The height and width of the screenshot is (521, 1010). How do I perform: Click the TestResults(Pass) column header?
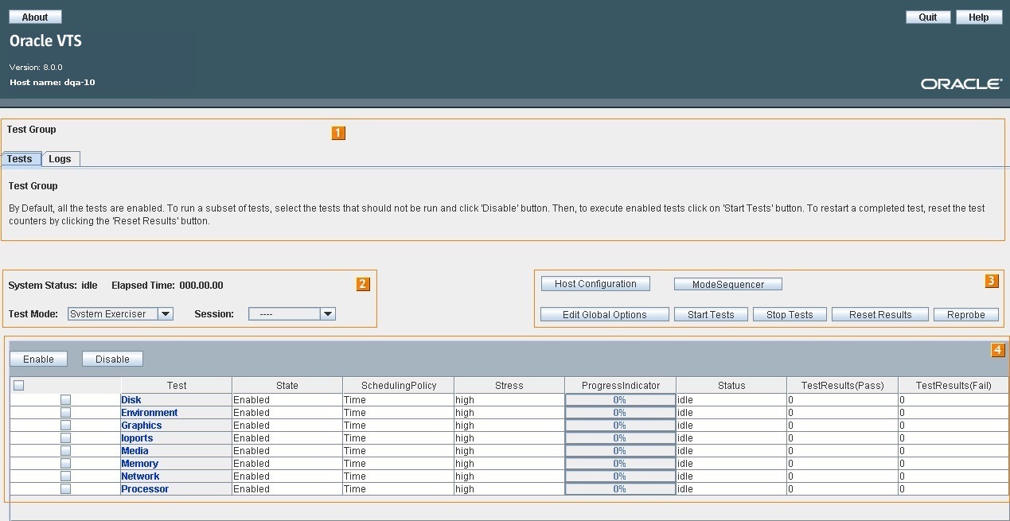click(x=843, y=385)
